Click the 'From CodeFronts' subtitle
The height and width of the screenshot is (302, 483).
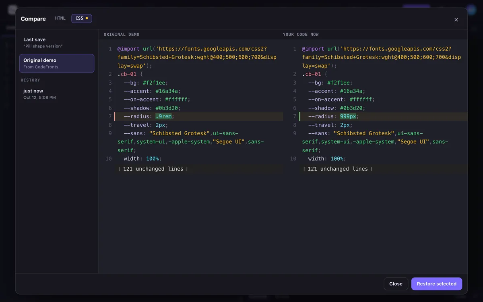click(x=41, y=67)
